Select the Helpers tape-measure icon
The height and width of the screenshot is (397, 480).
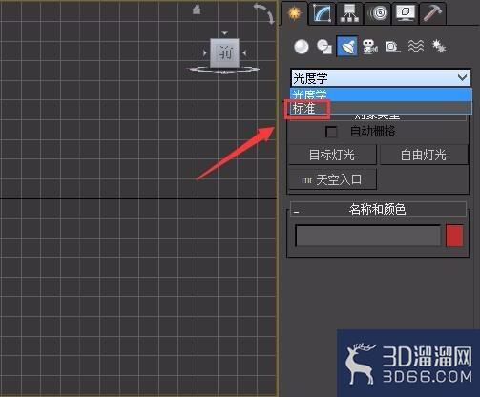point(393,47)
